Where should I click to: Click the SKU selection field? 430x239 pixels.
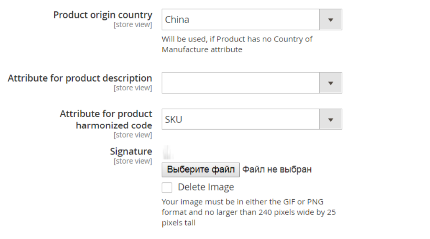[252, 119]
